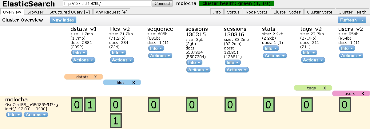Remove the users alias with its x

363,93
